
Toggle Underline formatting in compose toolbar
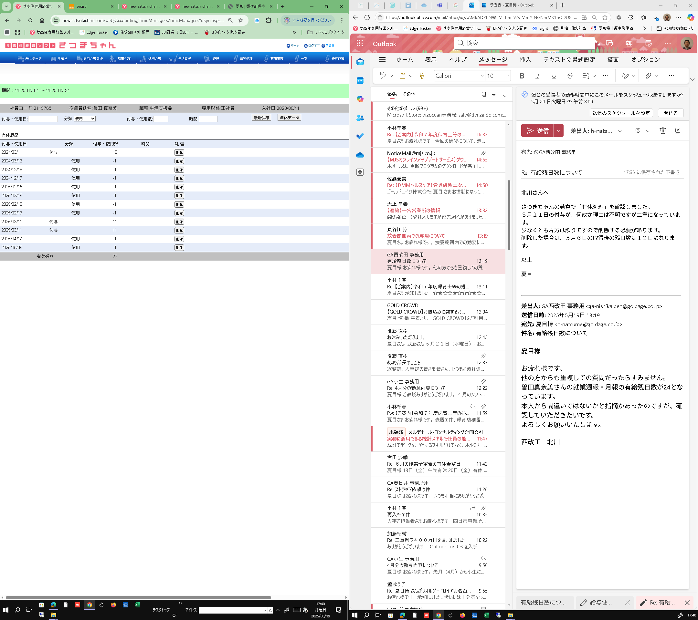554,76
